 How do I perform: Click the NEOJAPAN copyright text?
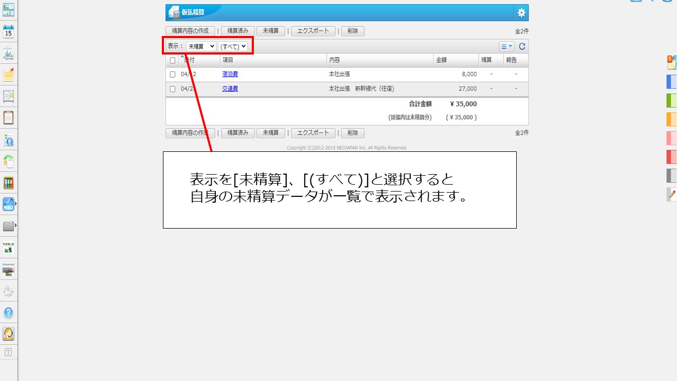click(x=347, y=148)
